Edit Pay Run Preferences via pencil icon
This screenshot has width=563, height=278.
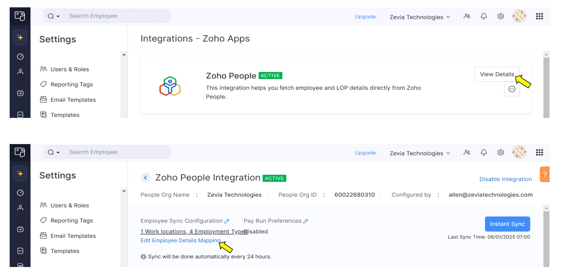tap(306, 221)
